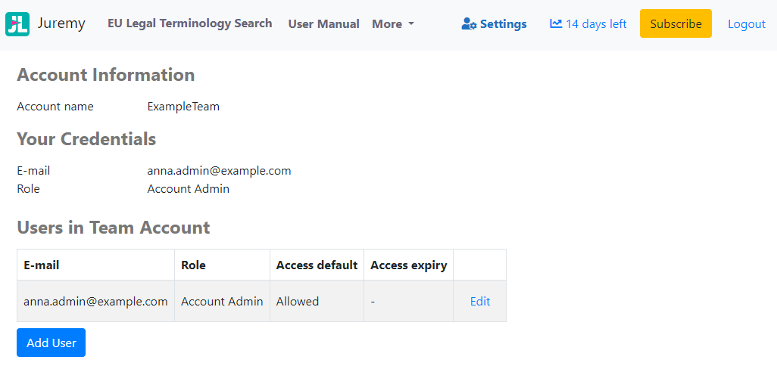Expand the More dropdown menu
The width and height of the screenshot is (777, 369).
(392, 24)
